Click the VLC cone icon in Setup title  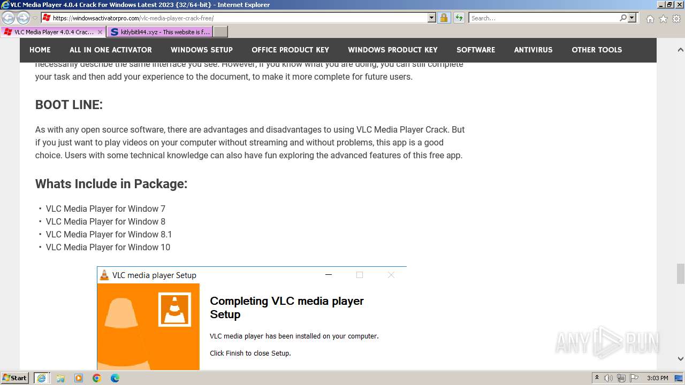(x=104, y=275)
